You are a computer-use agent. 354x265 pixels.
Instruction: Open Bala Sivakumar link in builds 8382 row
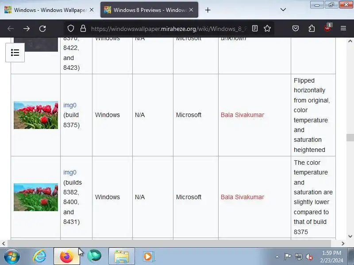242,197
